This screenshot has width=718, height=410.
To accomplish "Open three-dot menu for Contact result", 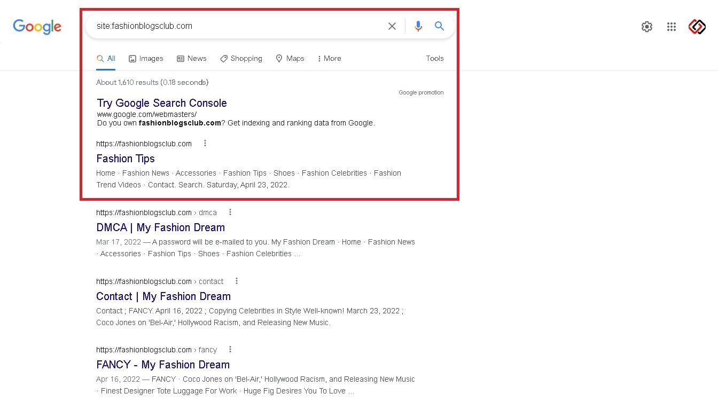I will (x=237, y=281).
